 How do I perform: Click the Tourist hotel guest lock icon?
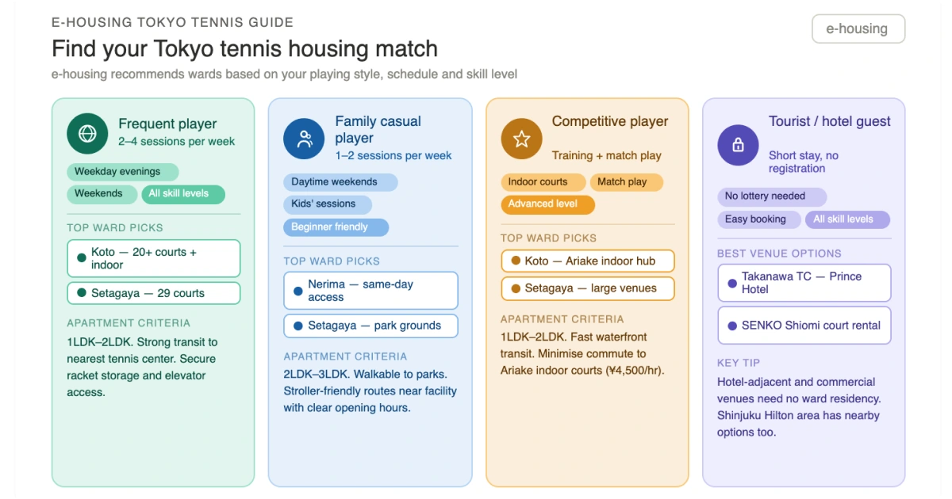[x=738, y=145]
